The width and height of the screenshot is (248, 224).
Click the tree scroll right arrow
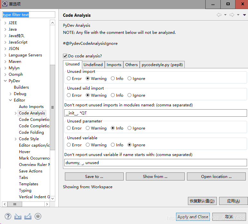[47, 204]
